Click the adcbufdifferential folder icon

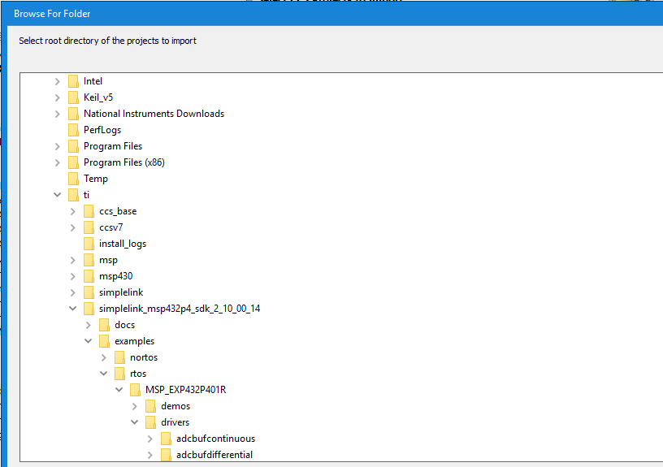click(x=167, y=455)
